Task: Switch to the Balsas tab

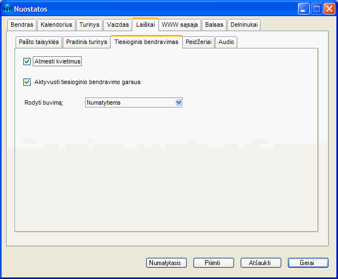Action: click(x=214, y=25)
